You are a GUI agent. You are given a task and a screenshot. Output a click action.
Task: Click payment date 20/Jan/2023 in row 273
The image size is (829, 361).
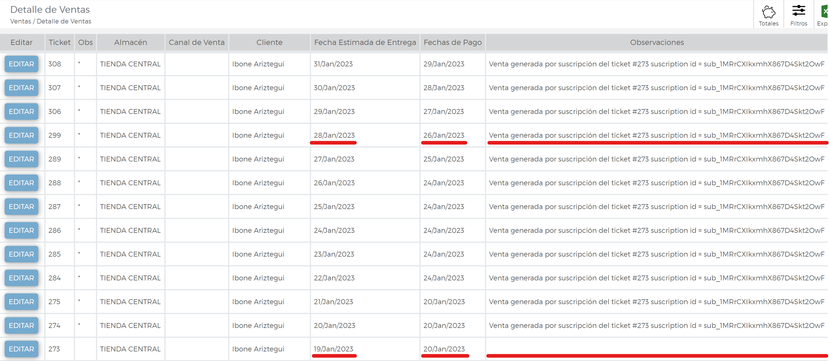pyautogui.click(x=444, y=349)
